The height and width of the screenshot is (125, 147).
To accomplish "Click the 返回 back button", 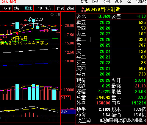I will 70,8.
